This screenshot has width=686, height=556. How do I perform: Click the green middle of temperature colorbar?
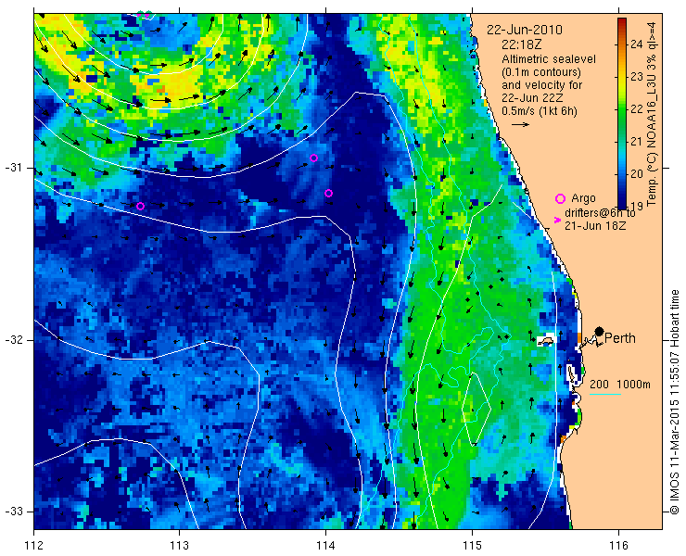[x=622, y=115]
